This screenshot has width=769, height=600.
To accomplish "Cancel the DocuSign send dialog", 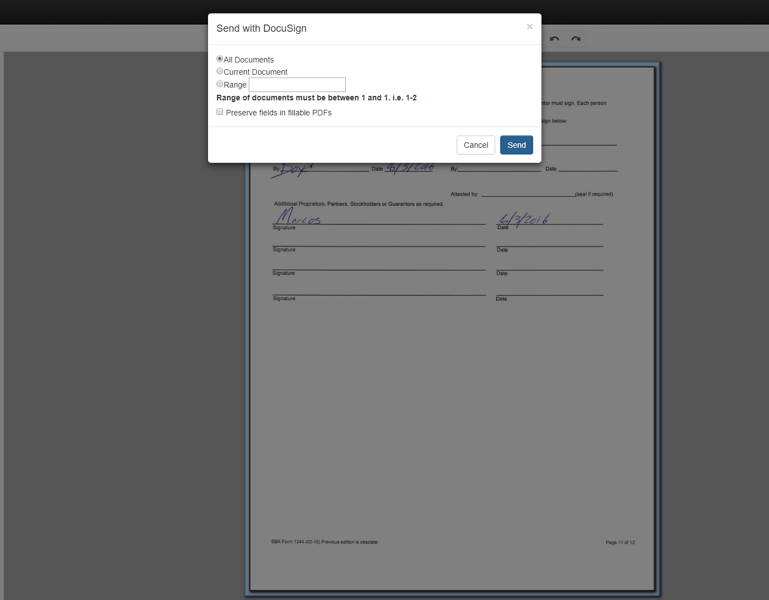I will click(476, 145).
